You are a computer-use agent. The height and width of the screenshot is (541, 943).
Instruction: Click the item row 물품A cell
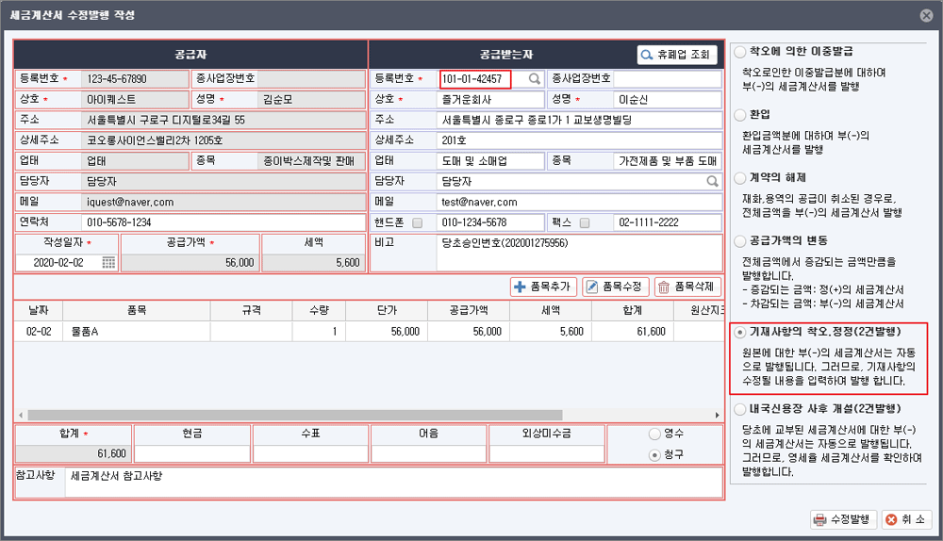(137, 332)
